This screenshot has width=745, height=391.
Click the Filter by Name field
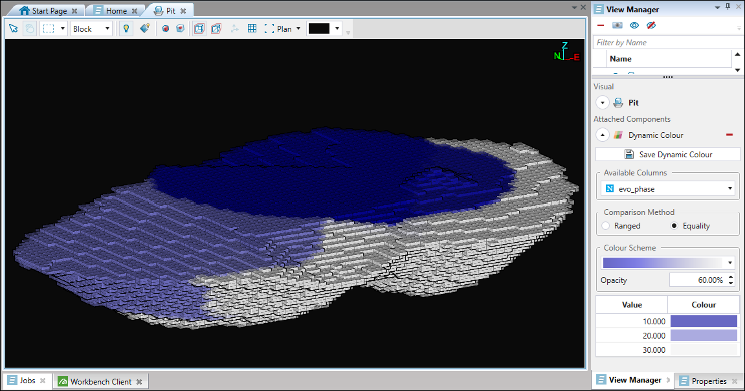click(x=663, y=43)
